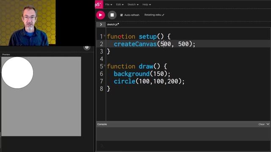Stop the running sketch
The width and height of the screenshot is (271, 152).
112,15
